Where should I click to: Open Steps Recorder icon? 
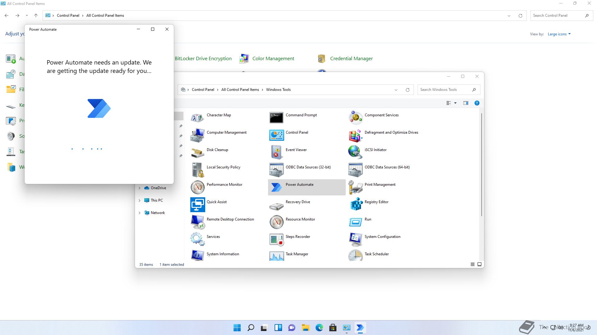(276, 239)
